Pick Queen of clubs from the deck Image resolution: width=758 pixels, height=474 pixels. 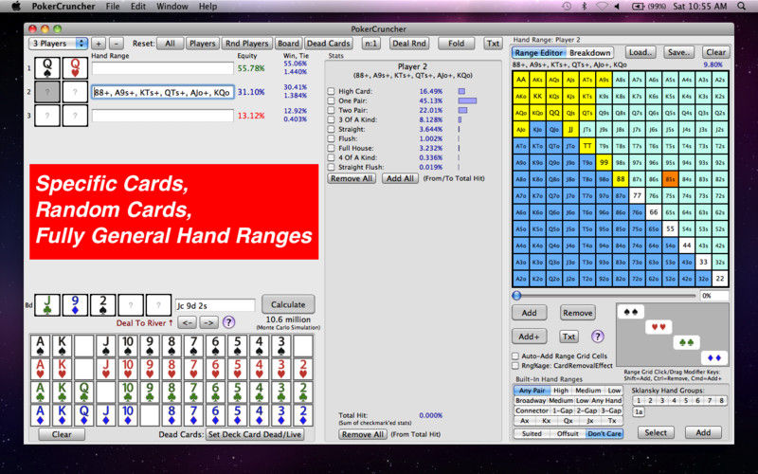pos(83,392)
